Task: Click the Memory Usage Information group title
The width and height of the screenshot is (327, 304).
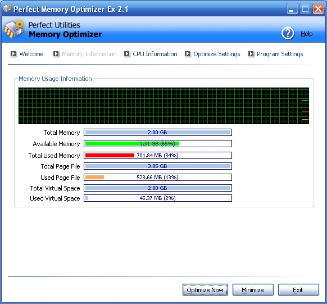Action: [55, 79]
